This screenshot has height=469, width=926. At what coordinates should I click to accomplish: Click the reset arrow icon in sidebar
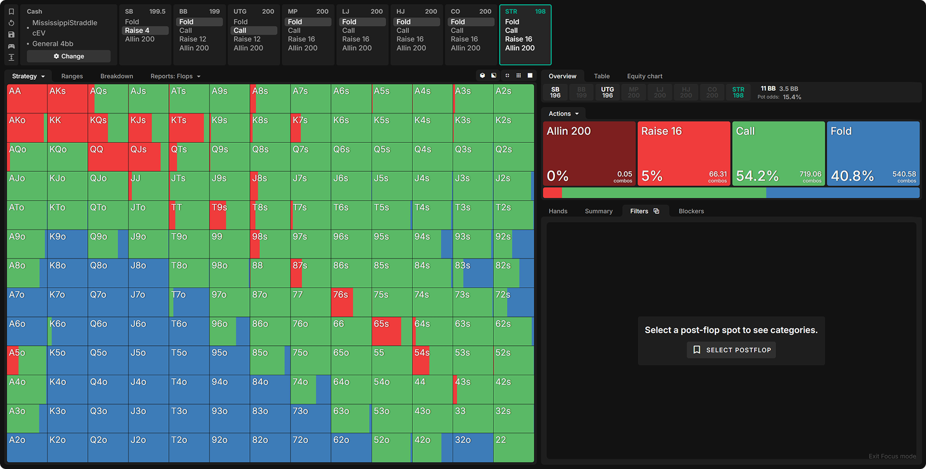[11, 23]
